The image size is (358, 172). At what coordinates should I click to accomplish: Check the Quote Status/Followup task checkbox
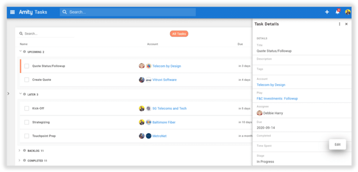pyautogui.click(x=27, y=66)
